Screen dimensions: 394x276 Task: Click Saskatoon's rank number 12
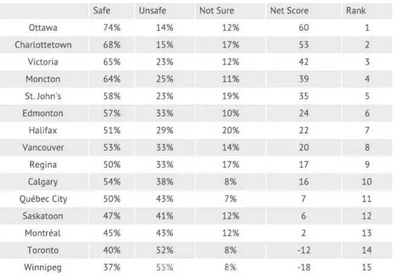367,216
